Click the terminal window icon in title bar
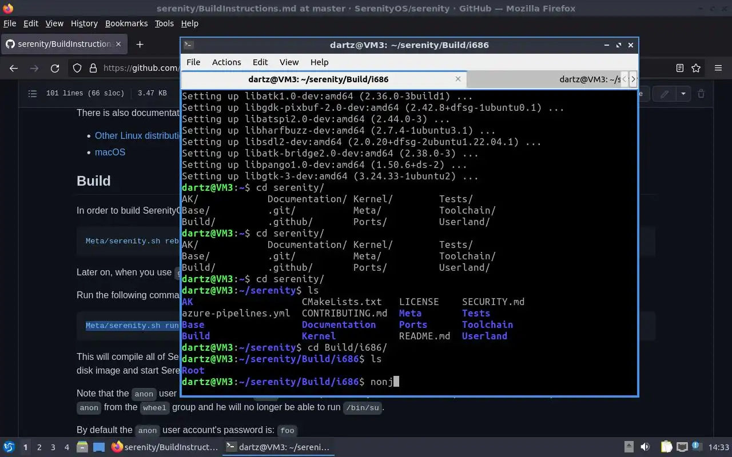Image resolution: width=732 pixels, height=457 pixels. [189, 45]
